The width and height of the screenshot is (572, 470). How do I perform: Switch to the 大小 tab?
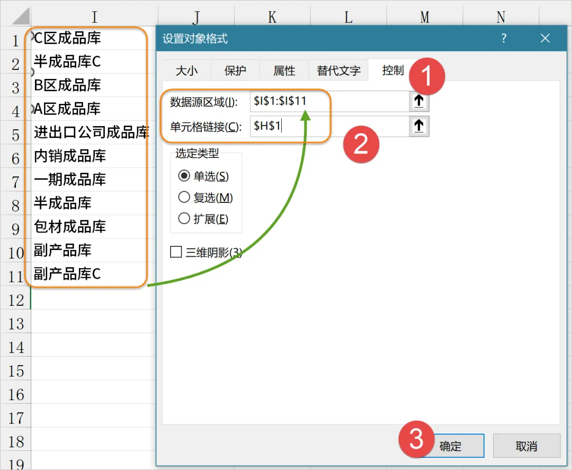tap(186, 70)
